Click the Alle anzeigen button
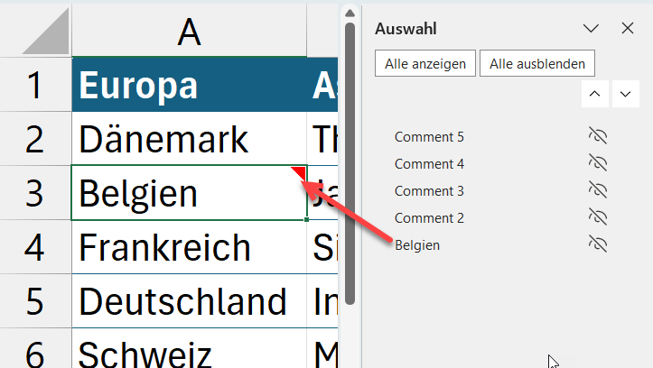The image size is (653, 368). coord(424,63)
